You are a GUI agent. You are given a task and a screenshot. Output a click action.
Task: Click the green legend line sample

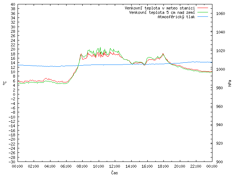pyautogui.click(x=203, y=12)
